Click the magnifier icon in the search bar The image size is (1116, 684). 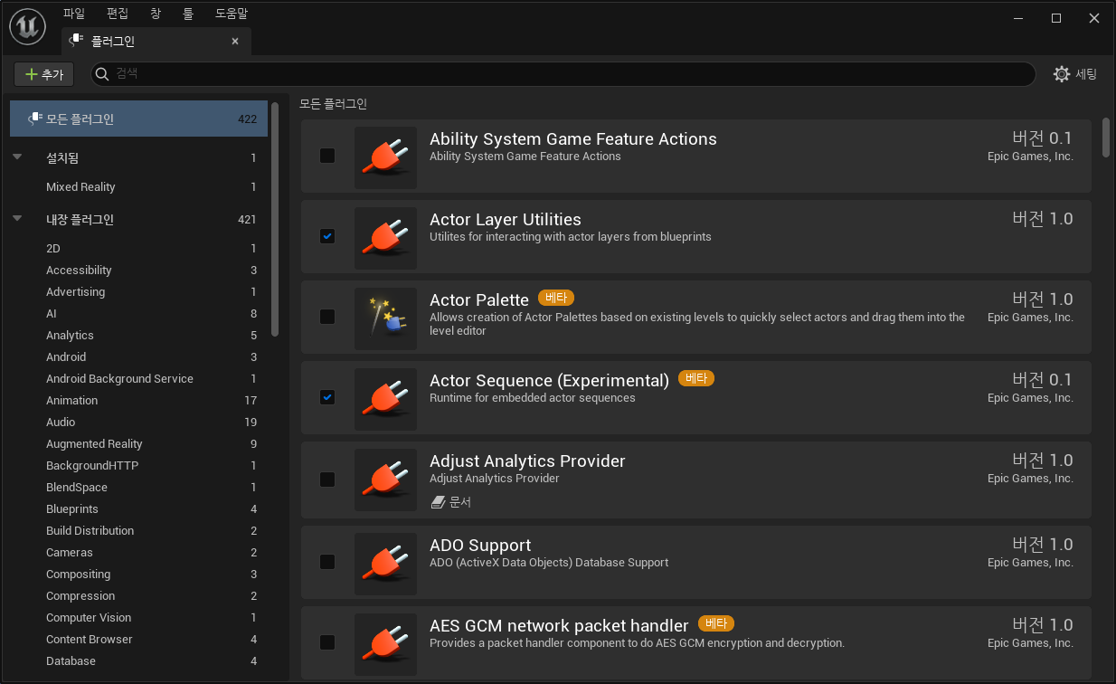click(102, 74)
